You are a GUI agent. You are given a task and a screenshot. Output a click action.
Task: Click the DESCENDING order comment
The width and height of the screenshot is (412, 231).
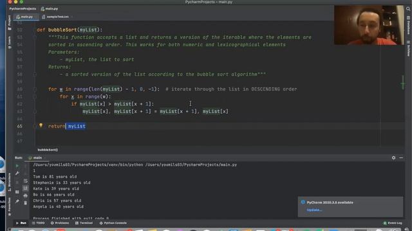231,89
